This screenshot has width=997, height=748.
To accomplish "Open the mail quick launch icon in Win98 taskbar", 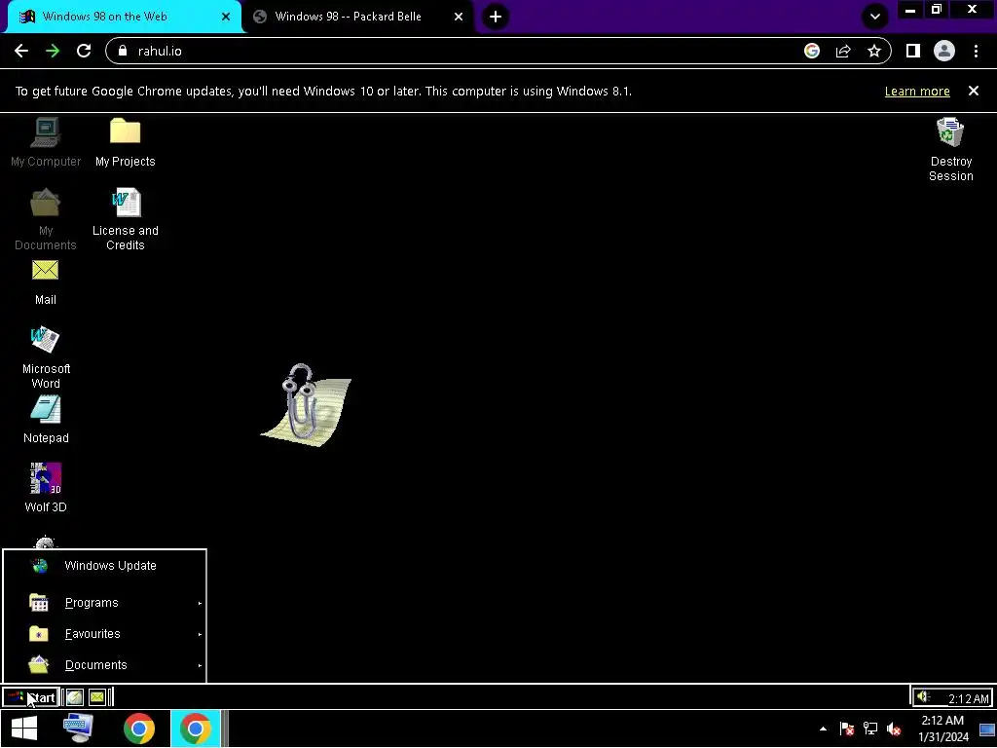I will pyautogui.click(x=96, y=697).
